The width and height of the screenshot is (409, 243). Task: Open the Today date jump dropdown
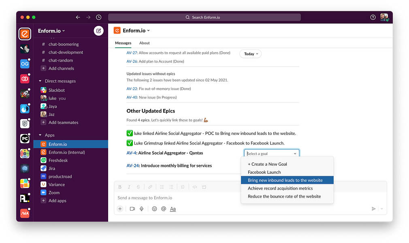click(x=251, y=54)
